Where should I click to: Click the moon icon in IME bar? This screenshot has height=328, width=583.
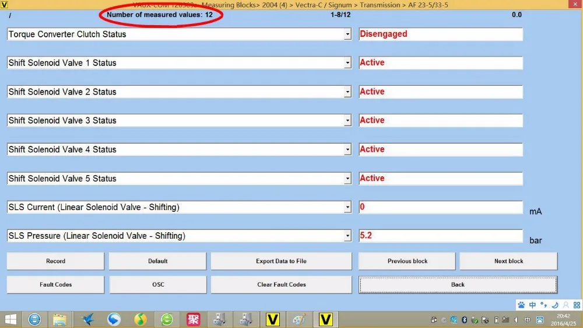(555, 305)
